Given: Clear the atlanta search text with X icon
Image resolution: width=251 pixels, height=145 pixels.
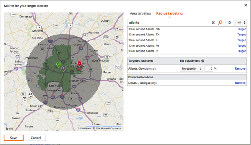Looking at the screenshot, I should (213, 23).
